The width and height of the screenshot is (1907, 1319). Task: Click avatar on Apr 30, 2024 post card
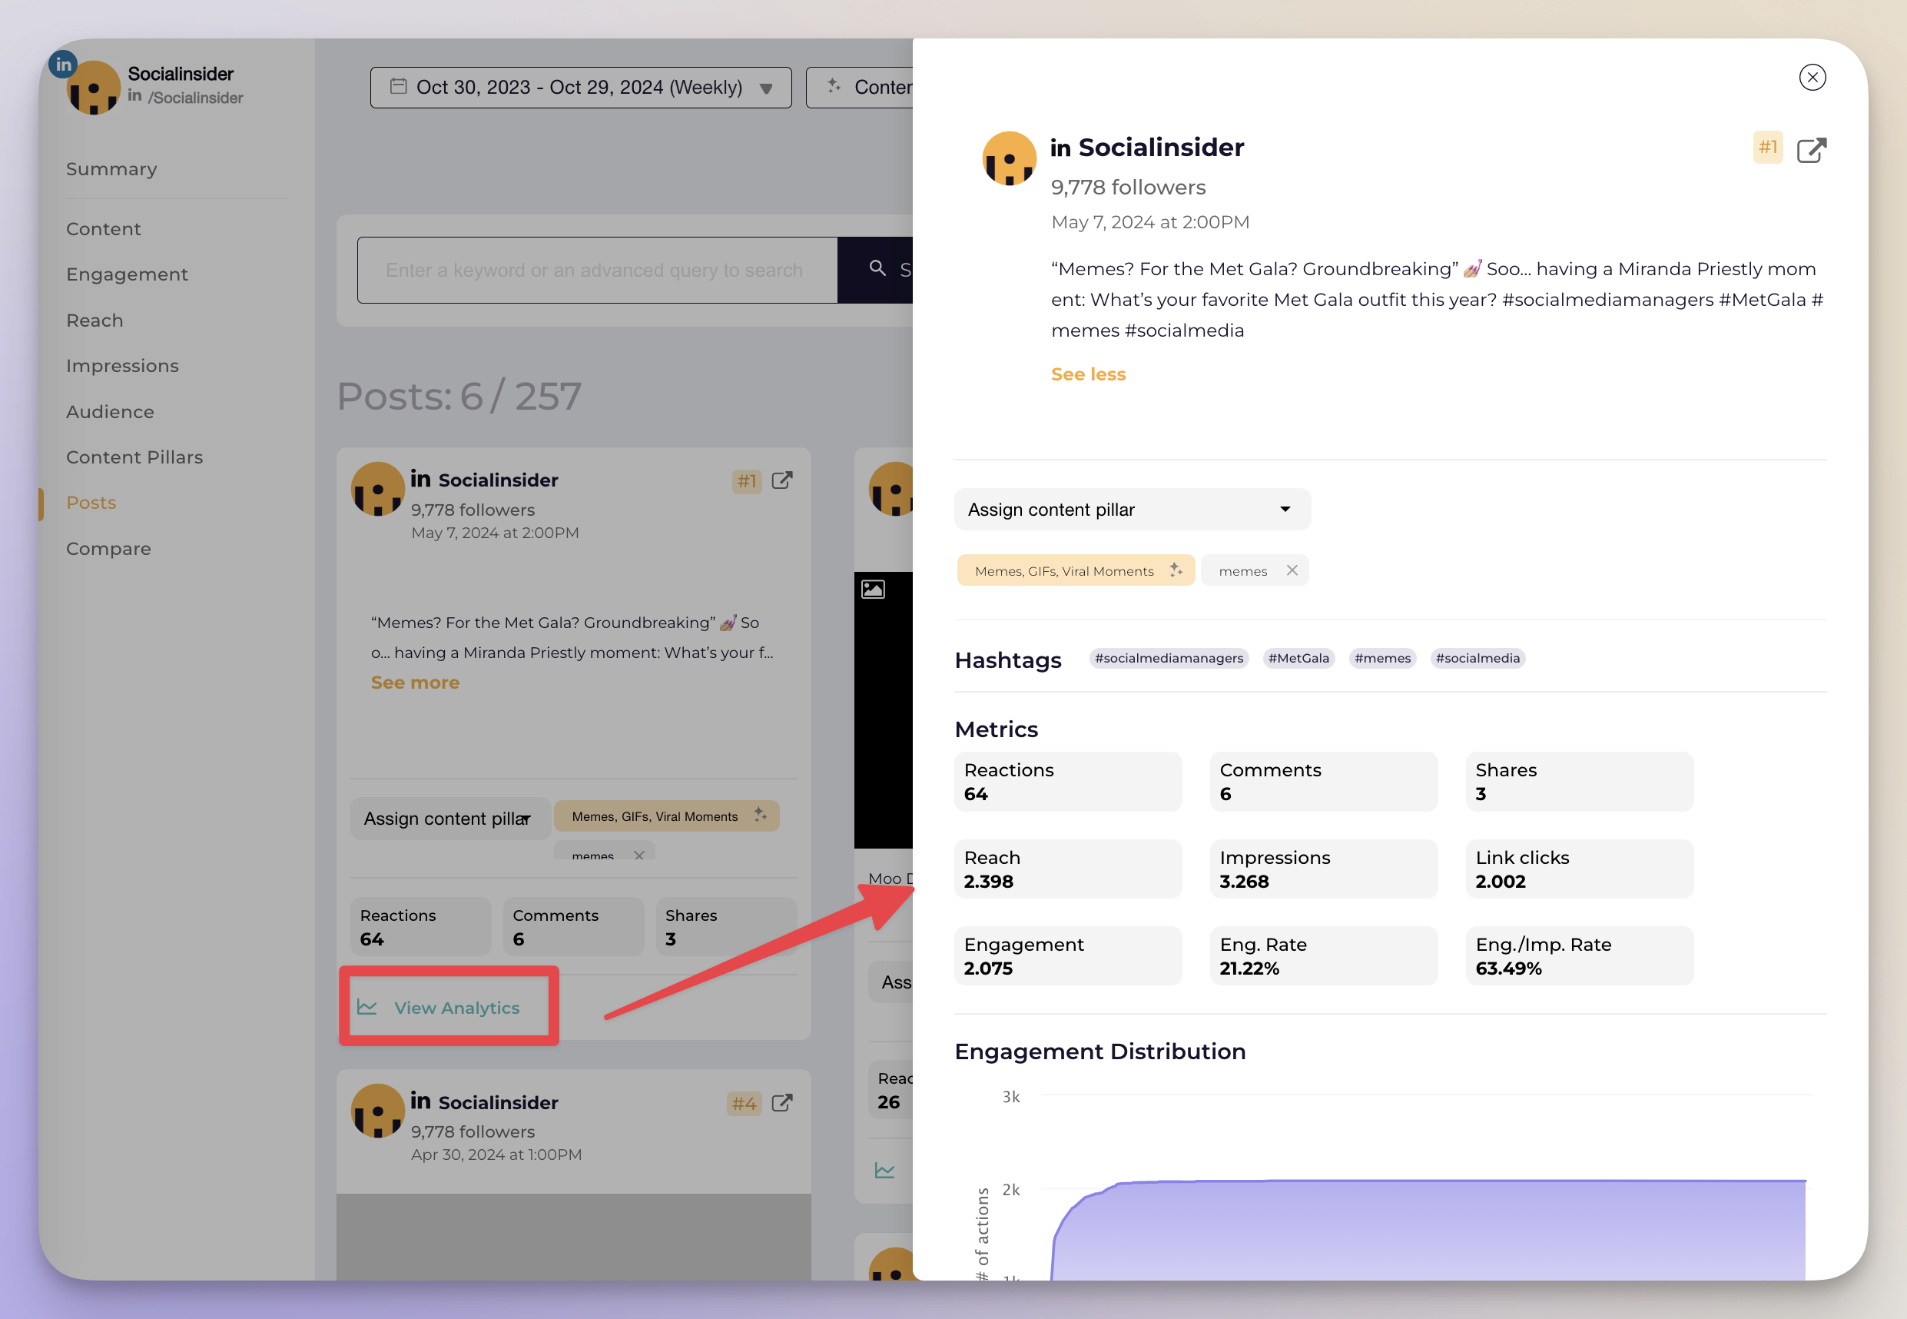pyautogui.click(x=377, y=1111)
